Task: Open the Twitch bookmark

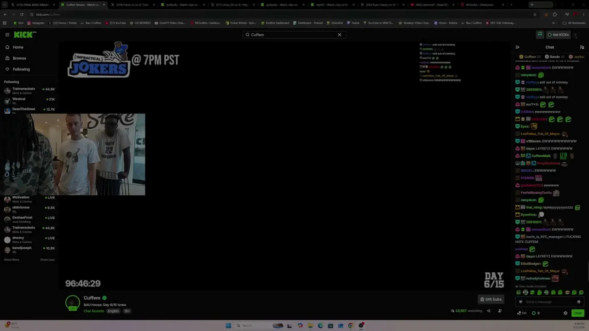Action: coord(353,23)
